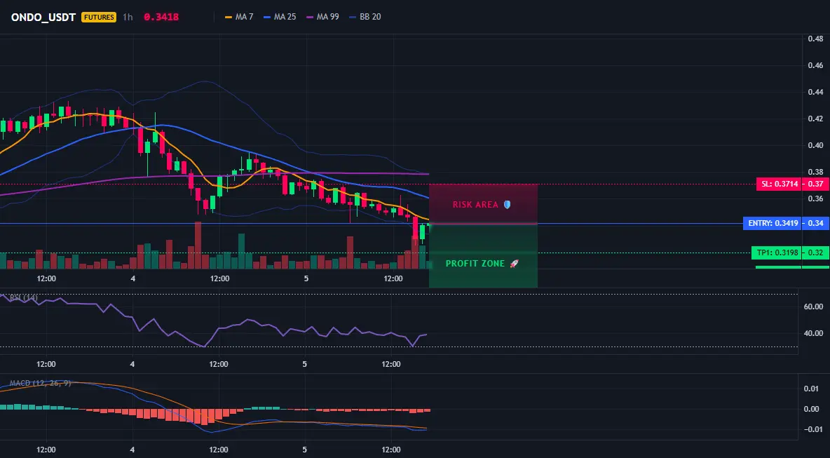Click the 0.40 price axis value

[815, 145]
